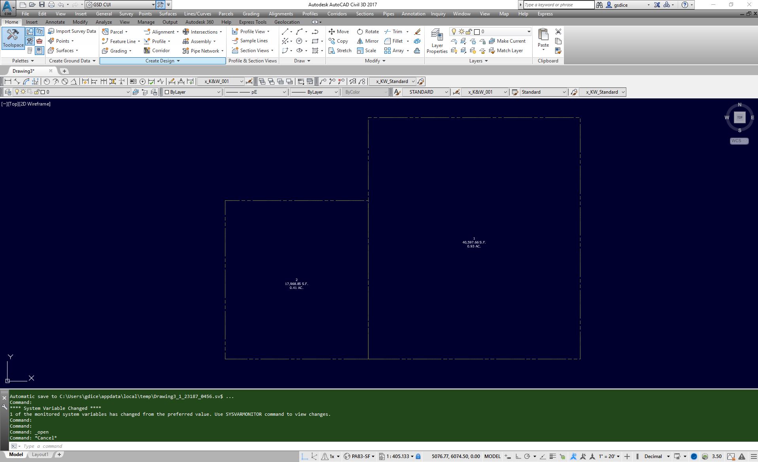Activate the Move tool
The image size is (758, 462).
tap(339, 31)
